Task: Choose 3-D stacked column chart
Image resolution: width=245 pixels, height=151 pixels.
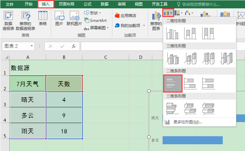Action: (191, 58)
